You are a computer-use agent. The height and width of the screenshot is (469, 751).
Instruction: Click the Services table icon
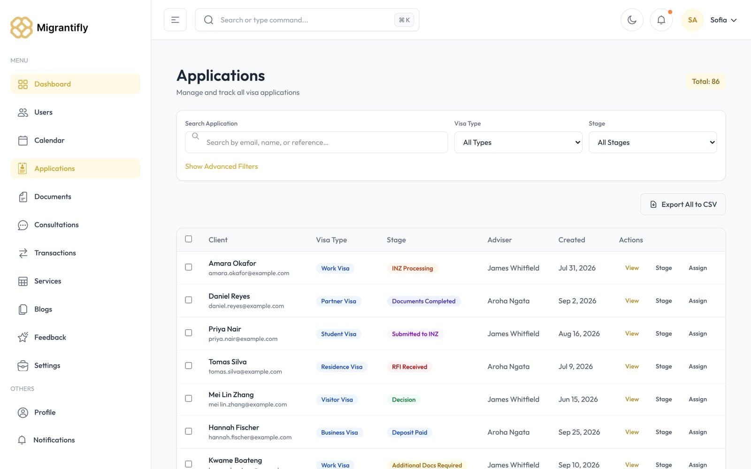coord(23,281)
